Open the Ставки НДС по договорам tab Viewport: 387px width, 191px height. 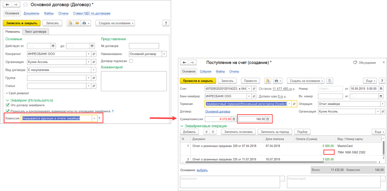92,13
